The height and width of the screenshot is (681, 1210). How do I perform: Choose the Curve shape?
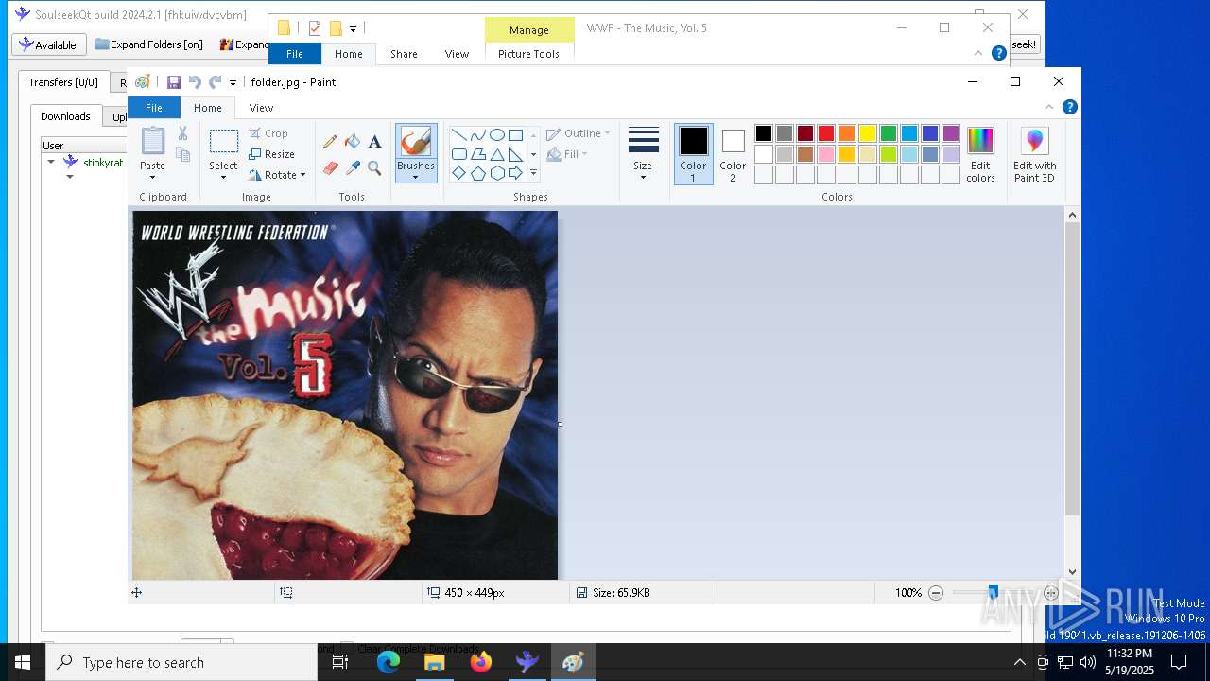coord(477,134)
